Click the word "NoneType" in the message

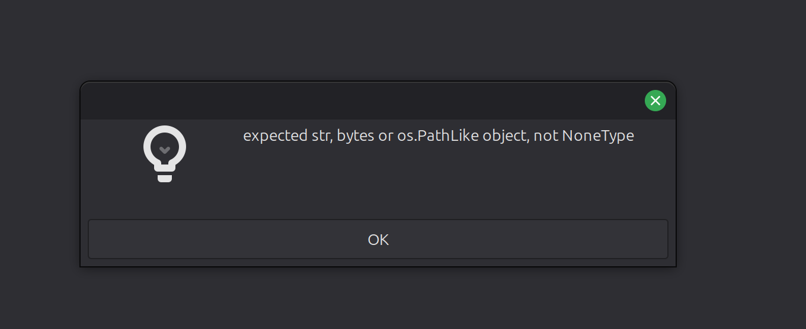[598, 136]
